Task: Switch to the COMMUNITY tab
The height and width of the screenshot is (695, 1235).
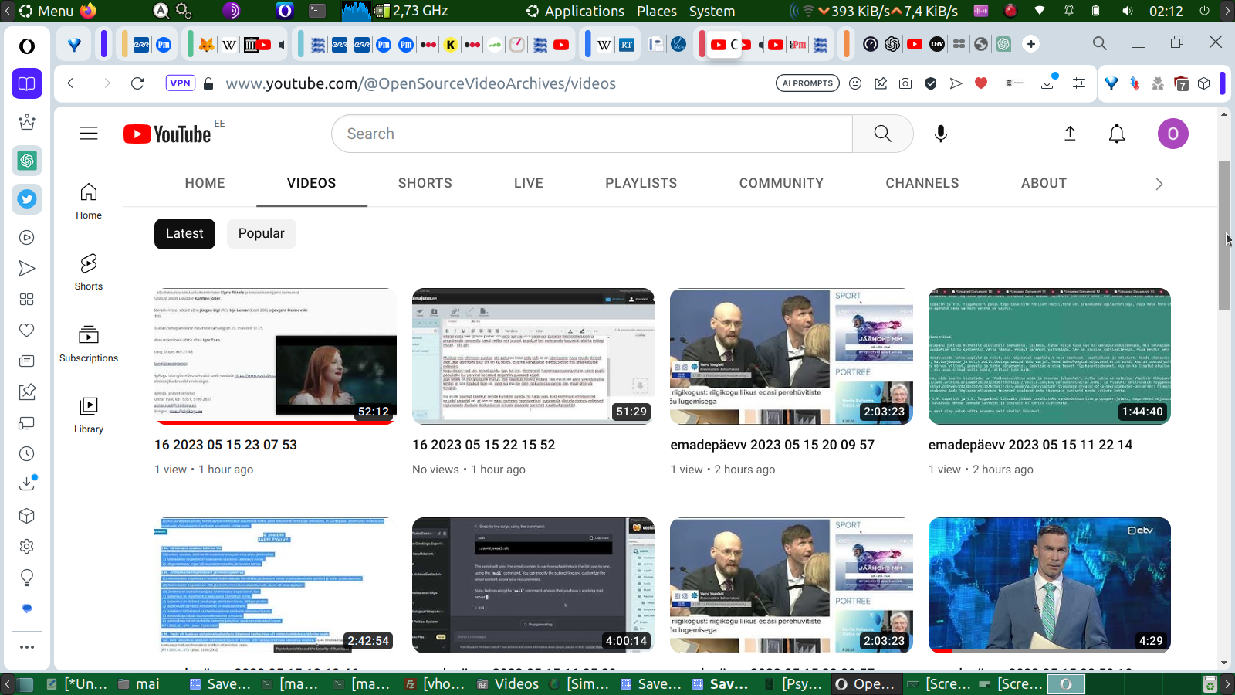Action: click(781, 183)
